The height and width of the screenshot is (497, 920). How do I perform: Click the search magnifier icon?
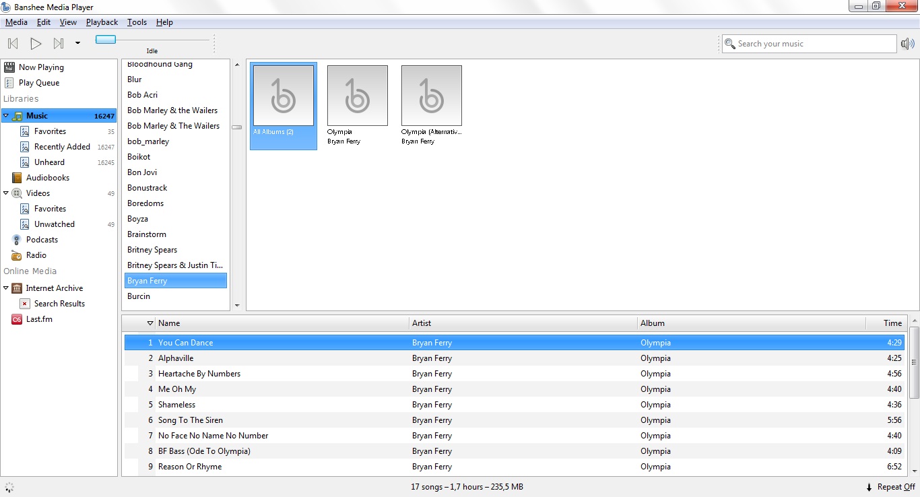(729, 44)
